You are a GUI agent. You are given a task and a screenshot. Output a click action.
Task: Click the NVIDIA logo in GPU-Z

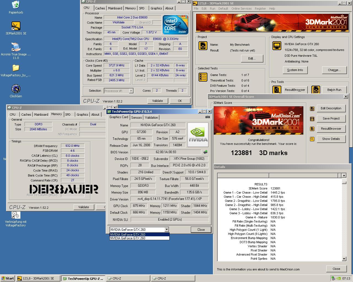(198, 135)
